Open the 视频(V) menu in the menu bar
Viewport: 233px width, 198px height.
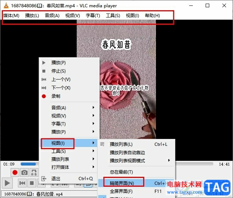[73, 16]
